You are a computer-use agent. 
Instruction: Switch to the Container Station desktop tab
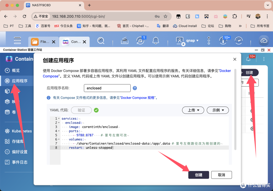(x=73, y=42)
